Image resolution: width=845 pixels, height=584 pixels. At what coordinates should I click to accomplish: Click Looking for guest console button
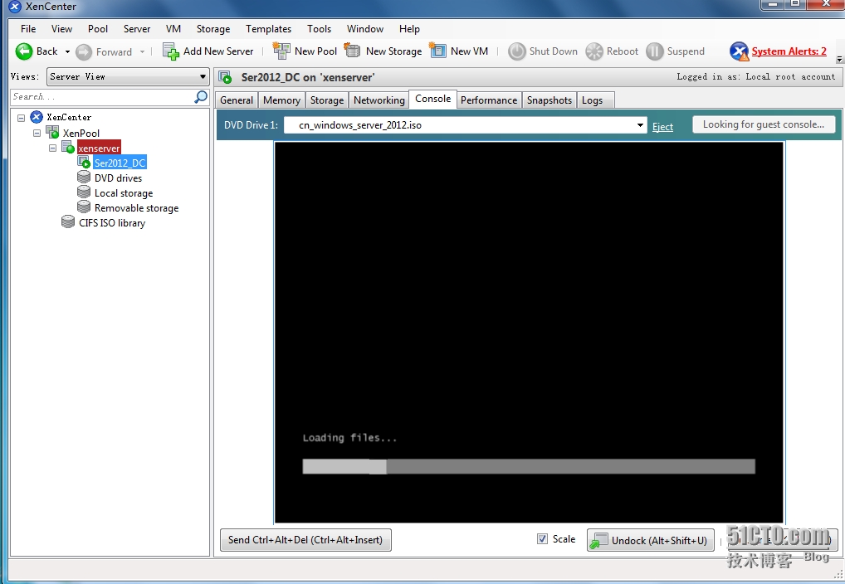click(764, 124)
